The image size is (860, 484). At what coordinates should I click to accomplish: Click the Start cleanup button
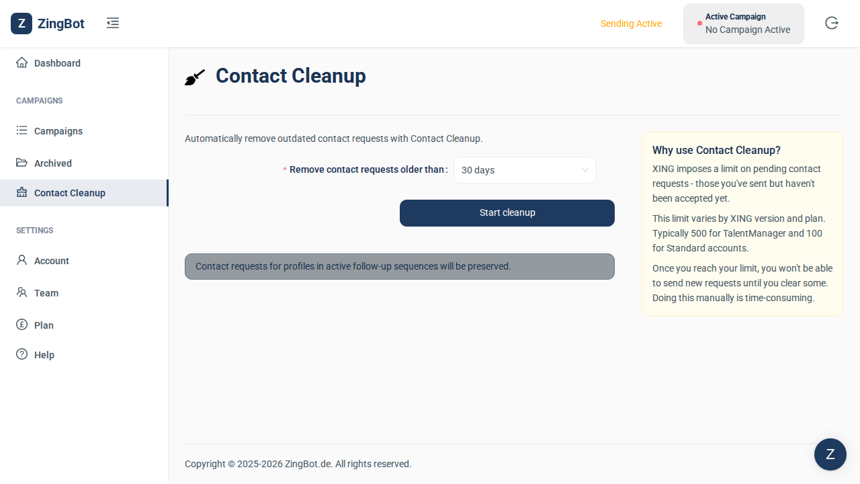507,213
